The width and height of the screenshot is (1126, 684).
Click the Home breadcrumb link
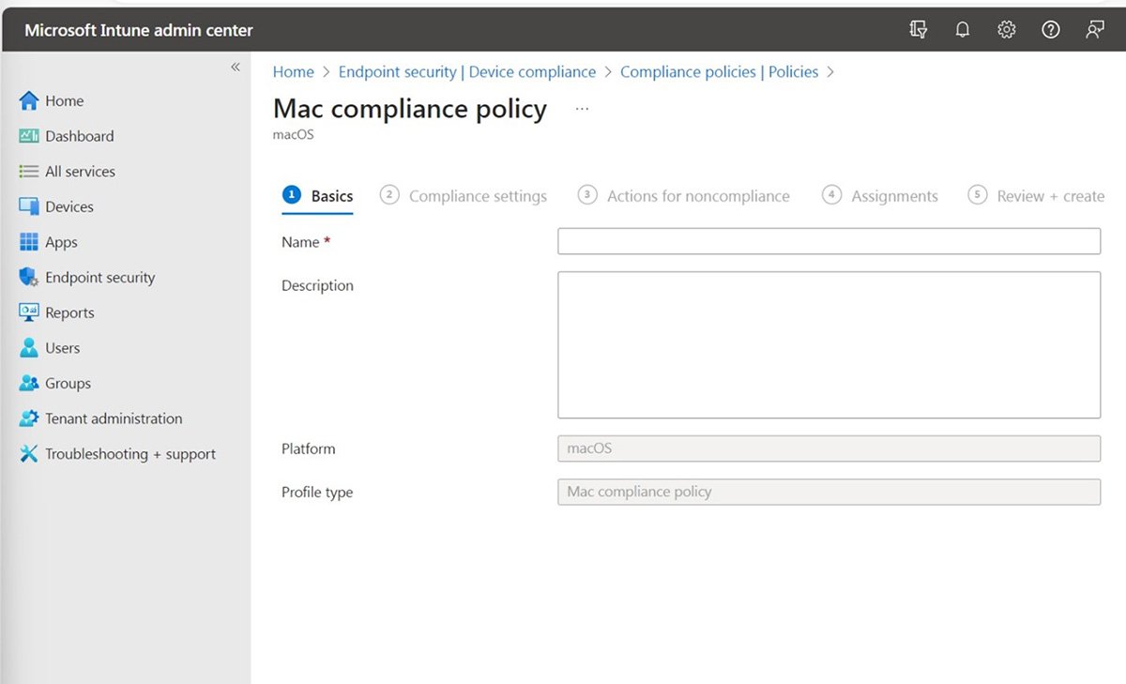293,72
